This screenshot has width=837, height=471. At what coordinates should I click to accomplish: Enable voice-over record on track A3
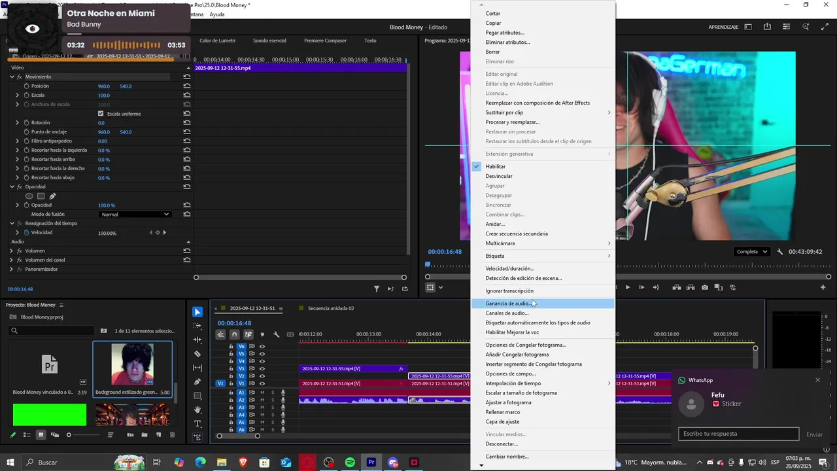click(x=283, y=408)
